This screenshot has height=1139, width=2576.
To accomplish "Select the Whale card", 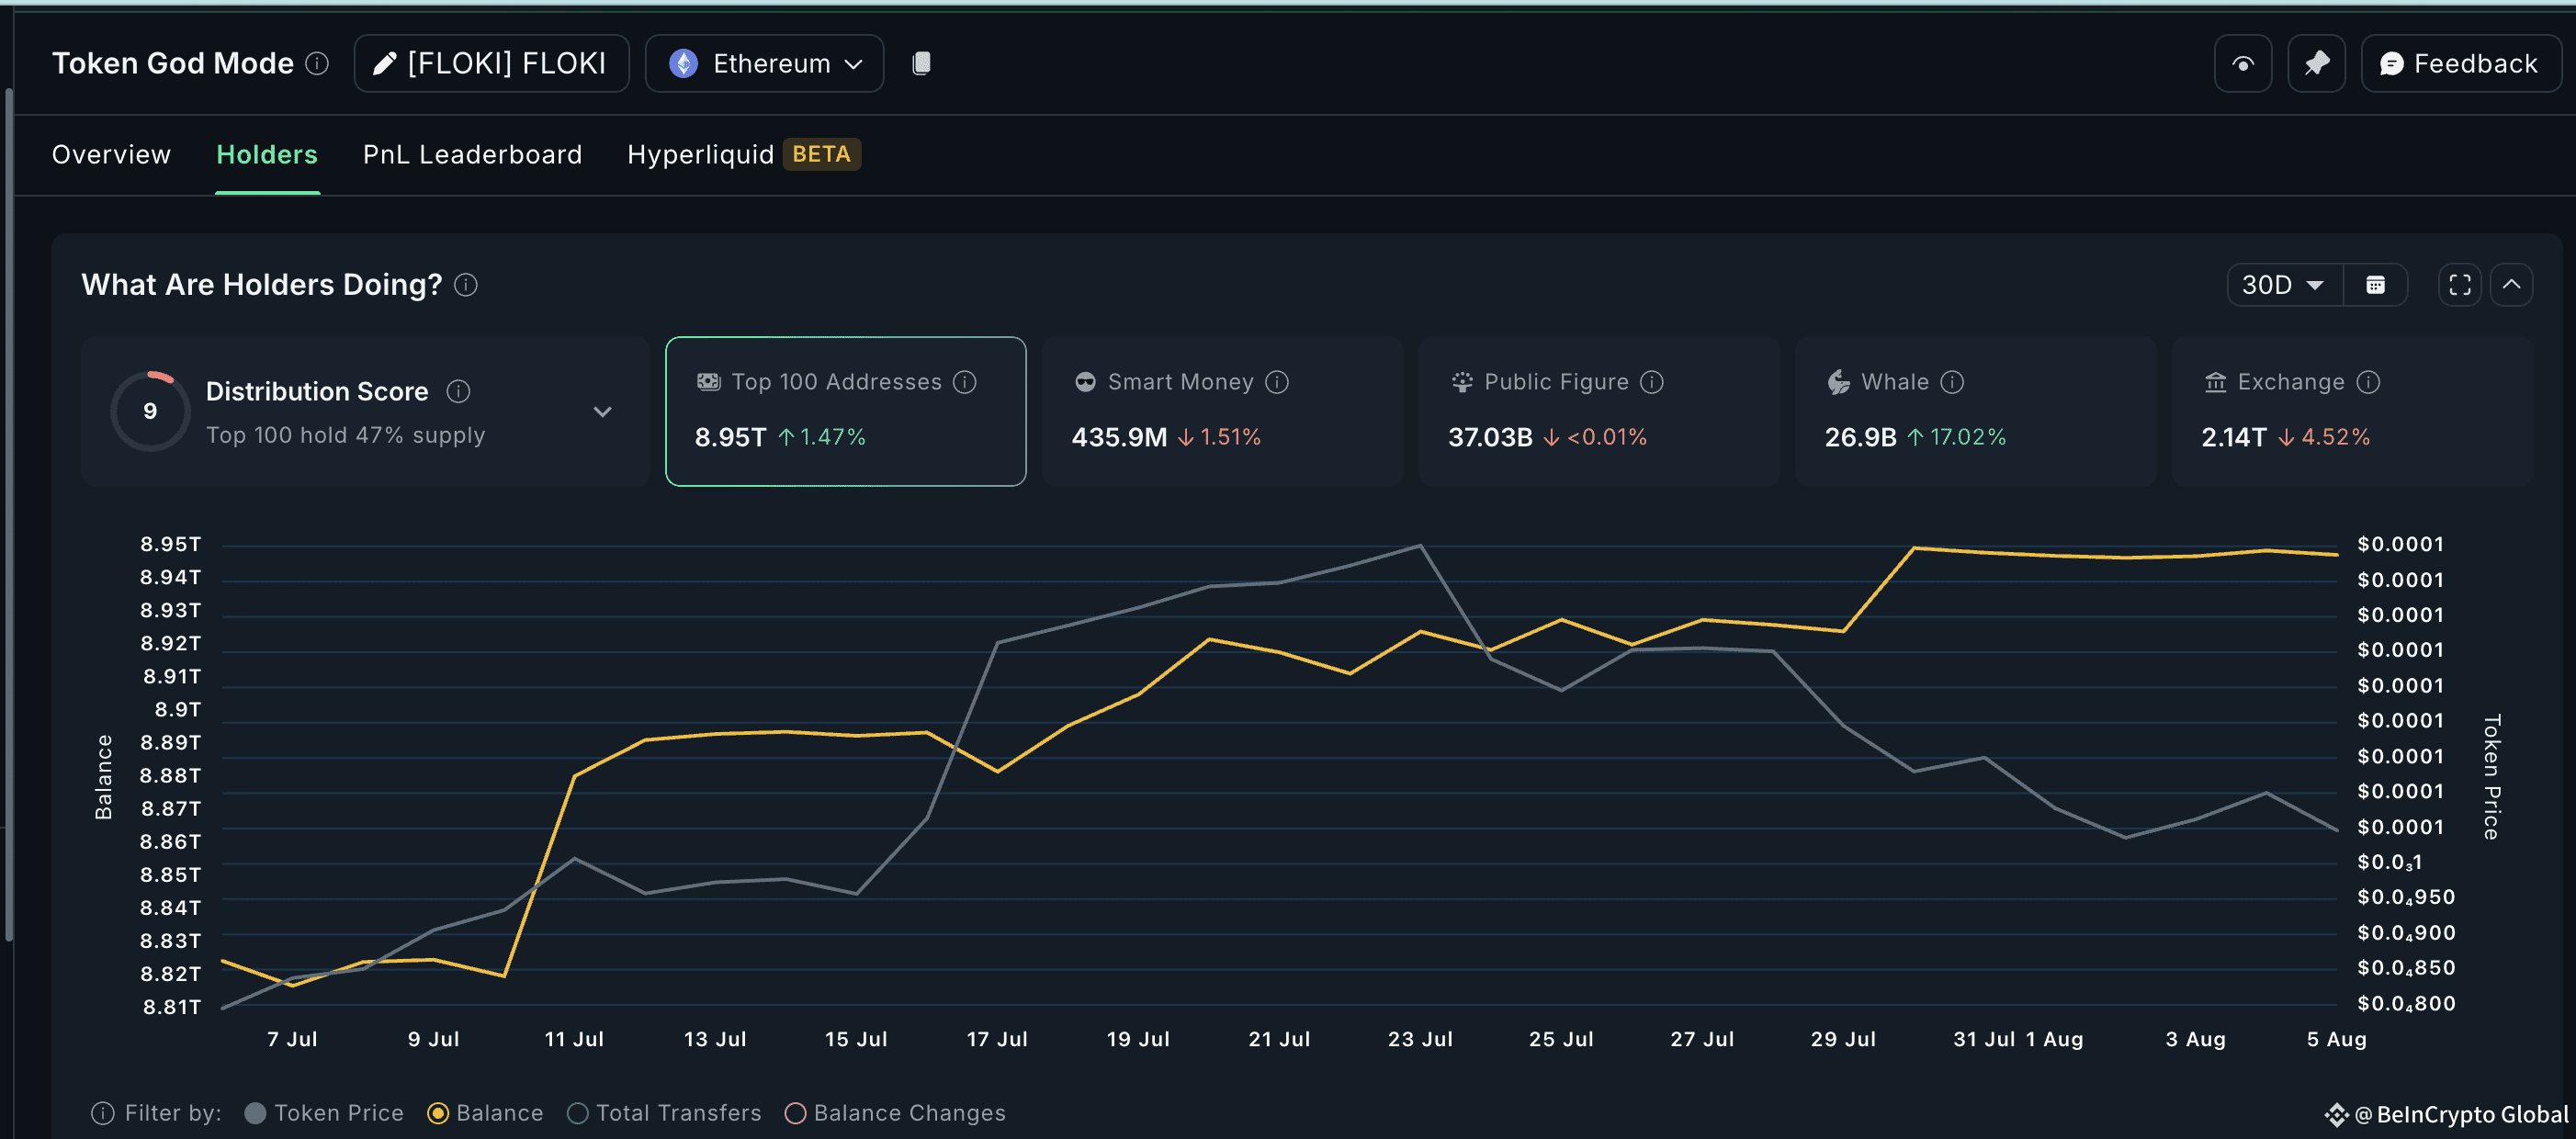I will 1975,411.
